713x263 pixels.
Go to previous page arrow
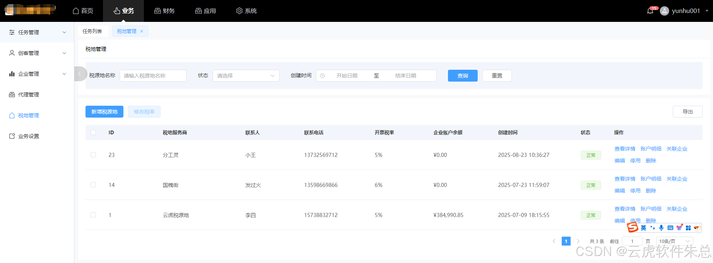pyautogui.click(x=554, y=241)
